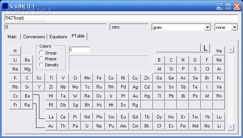Click the scrollbar up arrow
The width and height of the screenshot is (243, 138).
pos(231,49)
